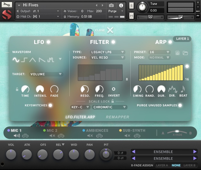201x170 pixels.
Task: Click the filter step sequencer graph
Action: coord(100,73)
